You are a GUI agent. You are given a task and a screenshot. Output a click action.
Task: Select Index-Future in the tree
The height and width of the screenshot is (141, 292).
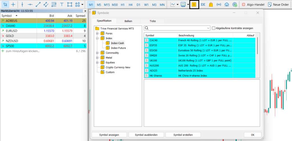118,48
